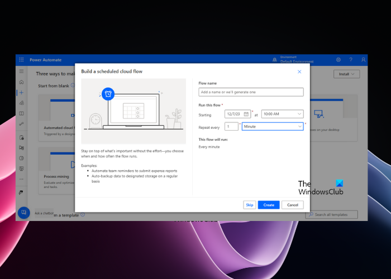Click the Repeat every number field
Image resolution: width=391 pixels, height=279 pixels.
tap(231, 126)
